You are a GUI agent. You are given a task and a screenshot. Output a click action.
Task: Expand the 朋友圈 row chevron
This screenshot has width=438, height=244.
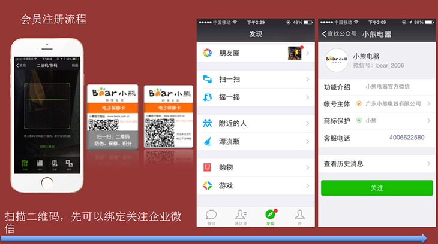pyautogui.click(x=308, y=53)
